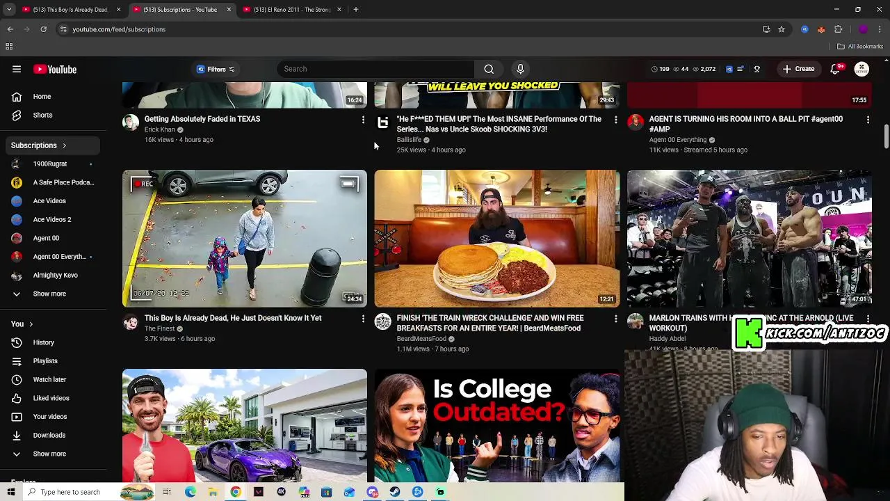Bookmark this page with star icon
Screen dimensions: 890x501
tap(782, 29)
